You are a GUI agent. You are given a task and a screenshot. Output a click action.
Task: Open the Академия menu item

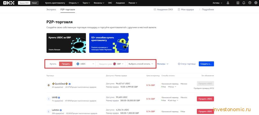pyautogui.click(x=120, y=3)
